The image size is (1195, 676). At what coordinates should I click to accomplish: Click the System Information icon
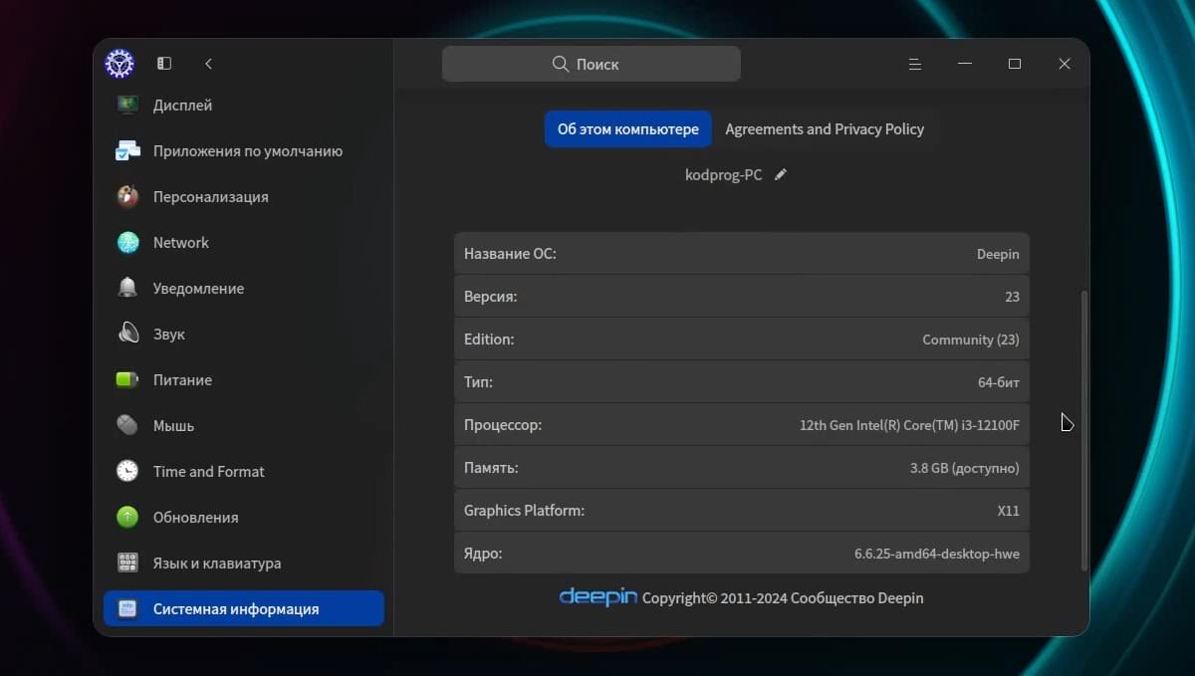pyautogui.click(x=127, y=608)
